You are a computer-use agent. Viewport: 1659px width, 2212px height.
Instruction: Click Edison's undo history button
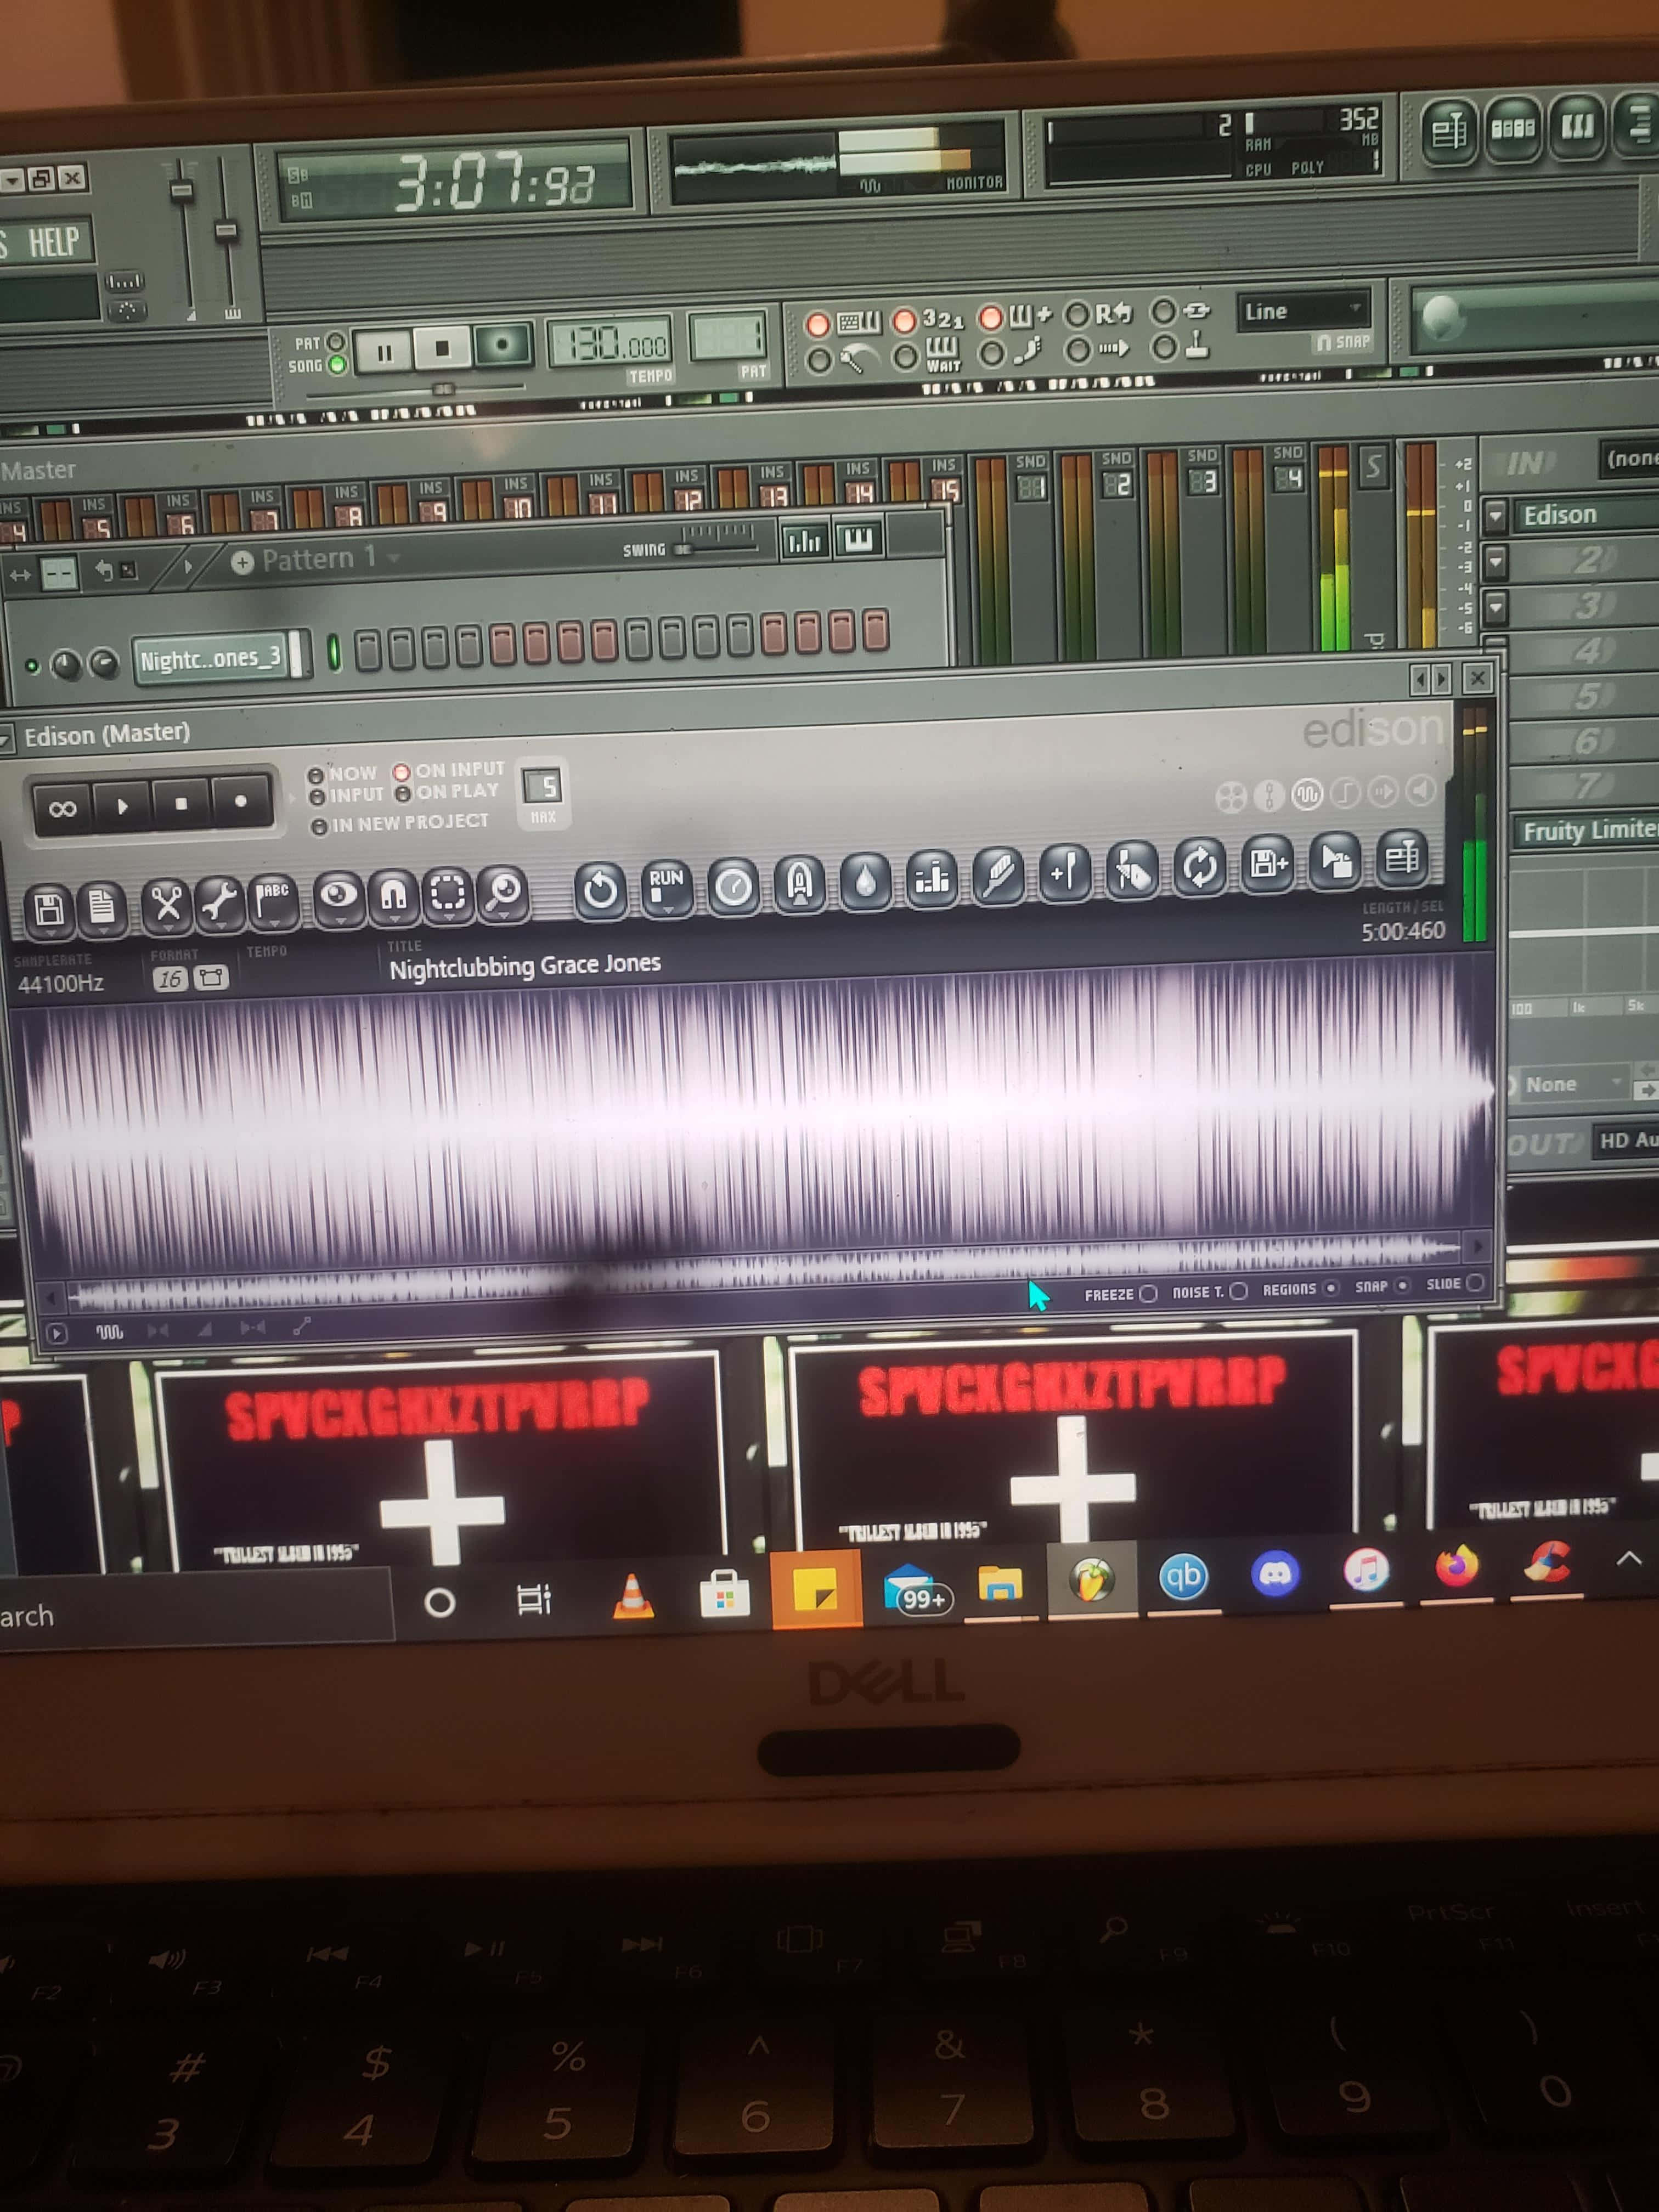(600, 889)
